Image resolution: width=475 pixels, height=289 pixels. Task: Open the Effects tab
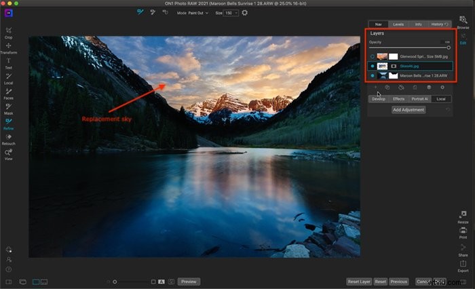[x=398, y=99]
